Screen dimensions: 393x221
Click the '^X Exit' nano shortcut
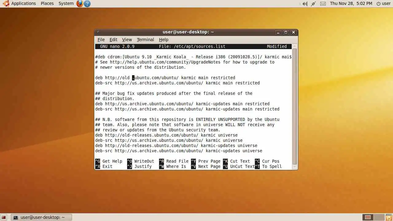pos(104,166)
